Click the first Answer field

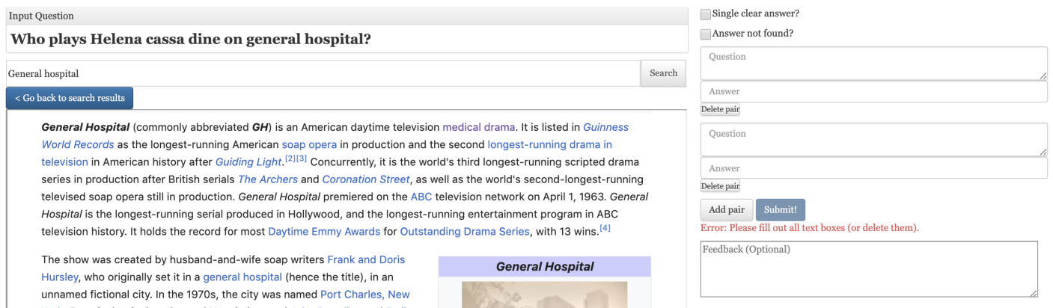(874, 91)
